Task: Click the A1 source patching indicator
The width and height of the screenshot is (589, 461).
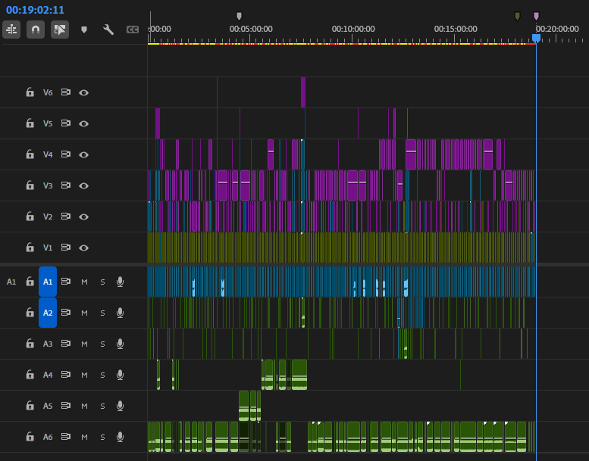Action: coord(11,282)
